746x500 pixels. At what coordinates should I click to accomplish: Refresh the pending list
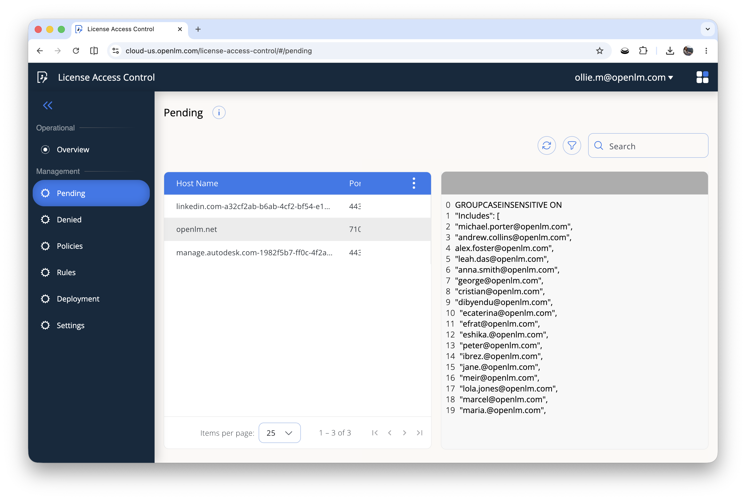click(x=546, y=146)
